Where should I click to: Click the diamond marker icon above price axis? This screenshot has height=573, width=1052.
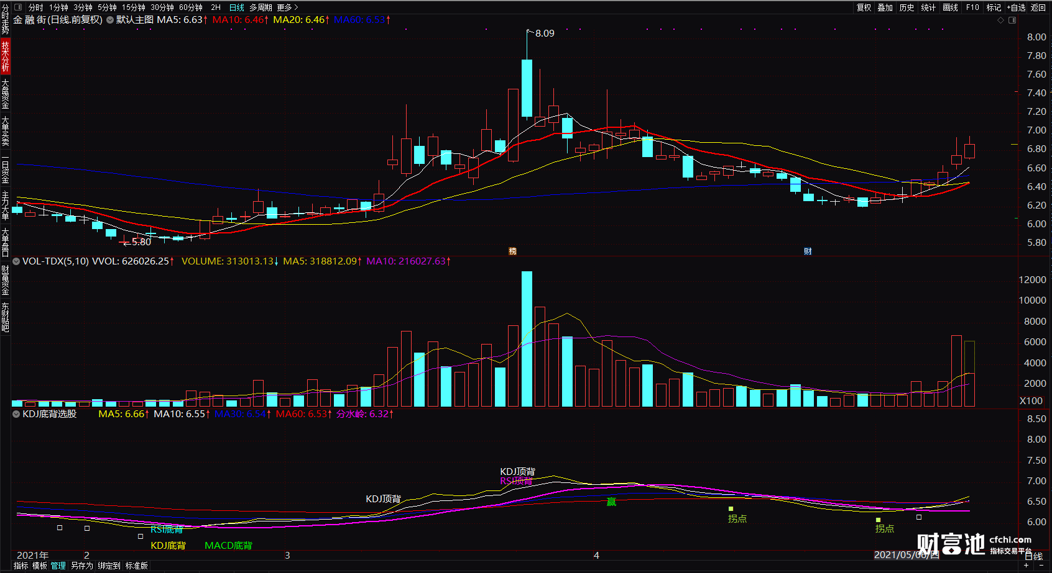[x=1000, y=20]
